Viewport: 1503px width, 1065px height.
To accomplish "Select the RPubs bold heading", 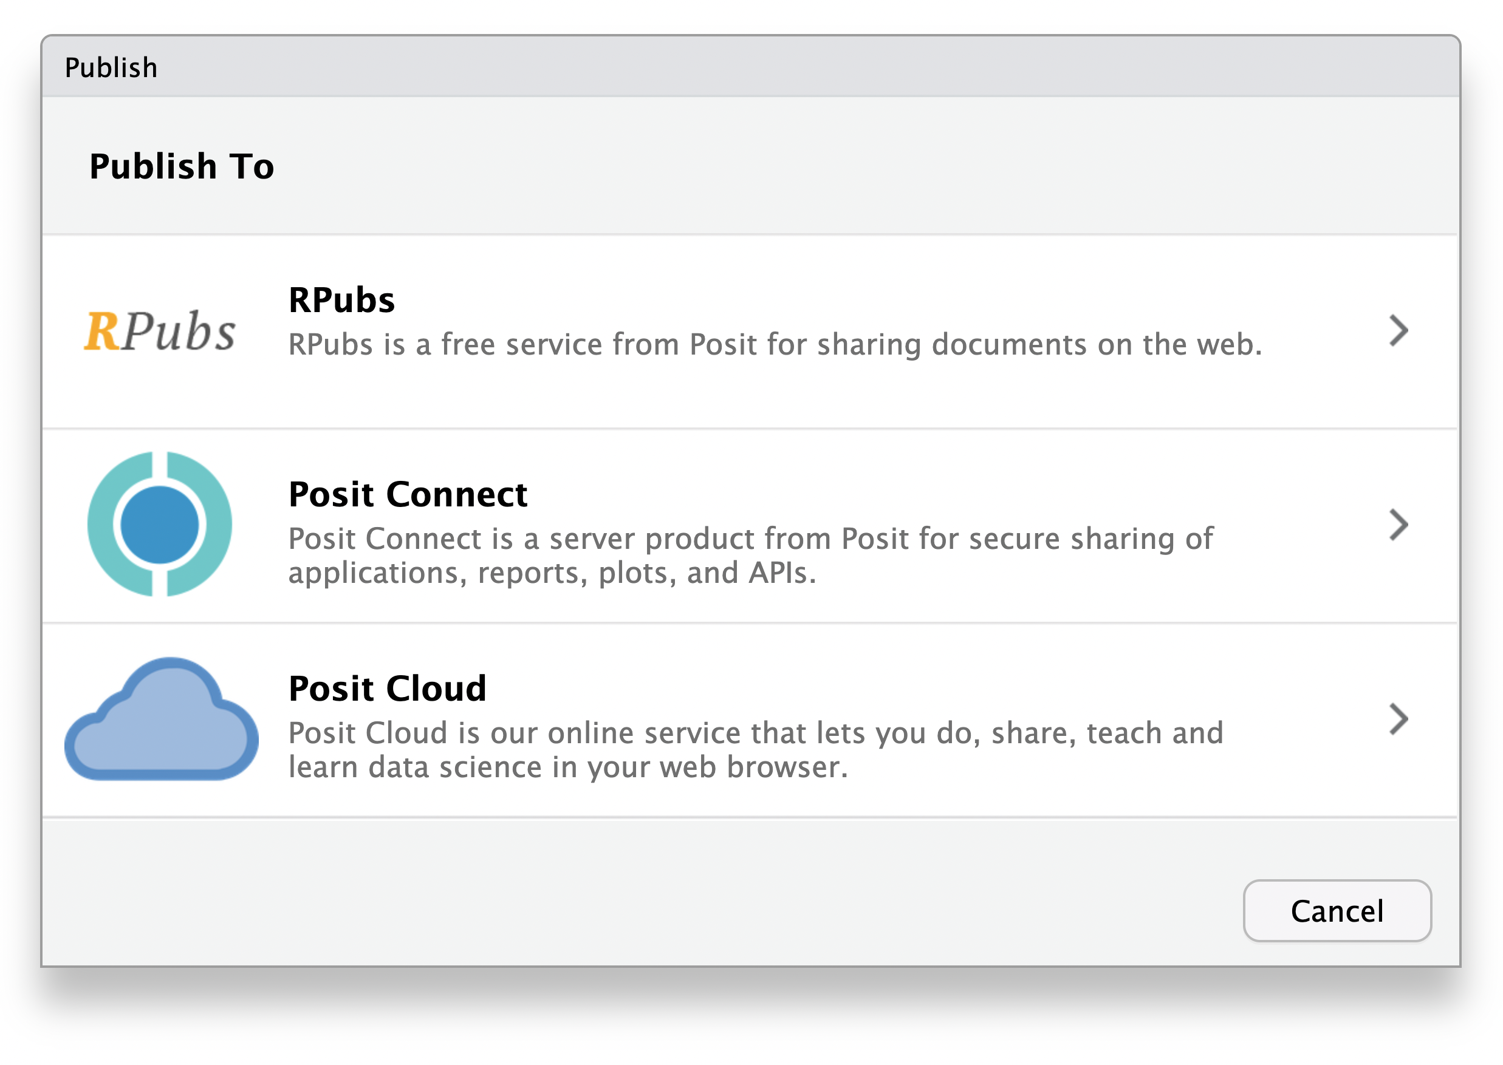I will point(342,301).
